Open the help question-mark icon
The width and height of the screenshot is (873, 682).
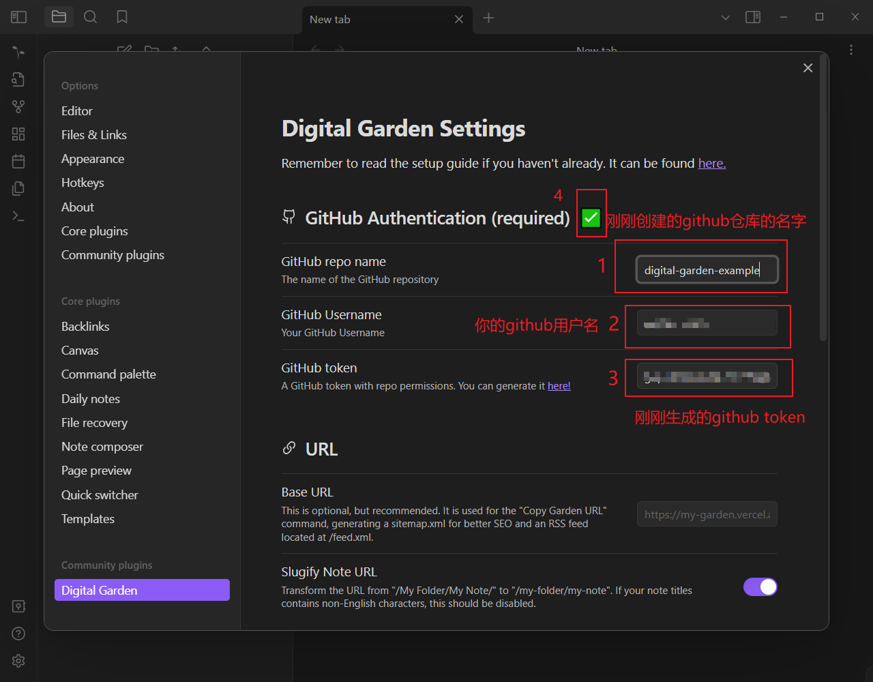[18, 634]
